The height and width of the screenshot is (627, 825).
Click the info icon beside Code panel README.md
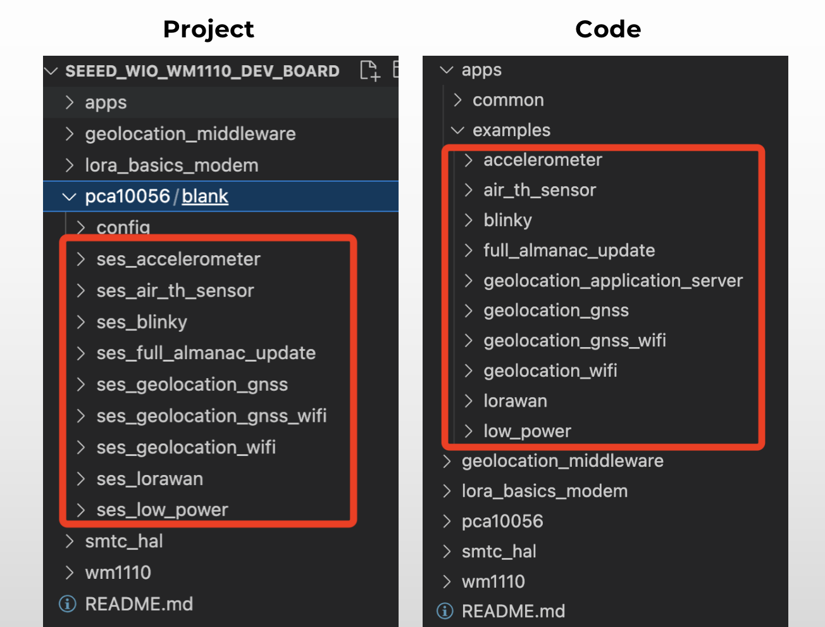point(445,611)
